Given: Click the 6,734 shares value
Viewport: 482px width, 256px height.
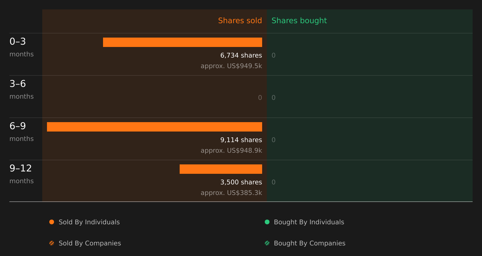Looking at the screenshot, I should point(241,55).
